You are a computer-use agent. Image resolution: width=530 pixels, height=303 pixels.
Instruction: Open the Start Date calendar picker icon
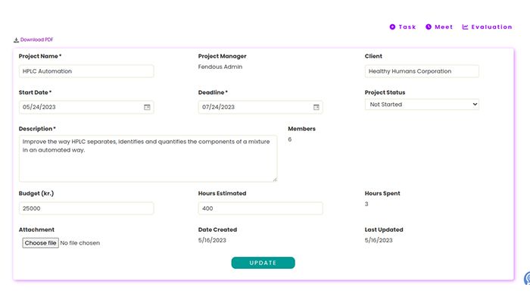point(147,108)
